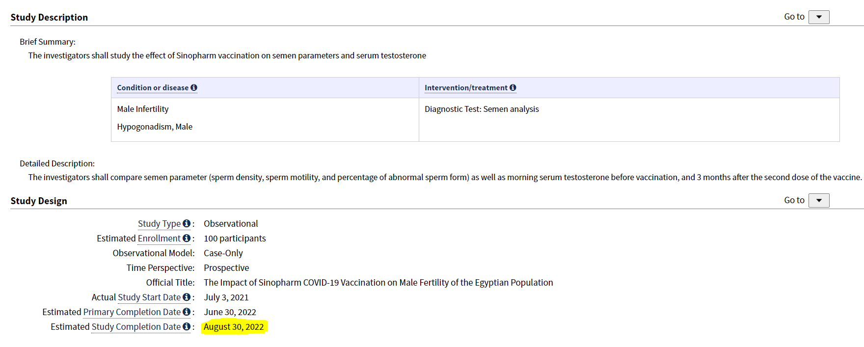
Task: Follow the Study Completion Date link
Action: (x=136, y=326)
